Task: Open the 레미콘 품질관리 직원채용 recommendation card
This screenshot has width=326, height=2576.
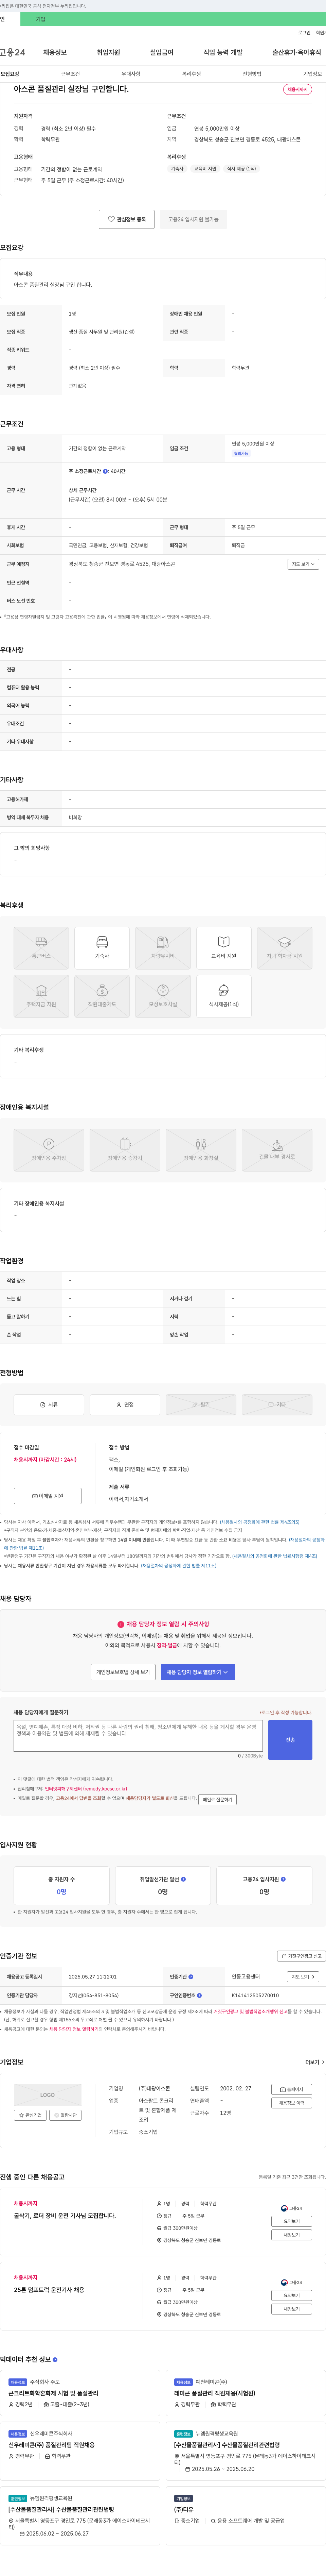Action: [x=246, y=2393]
